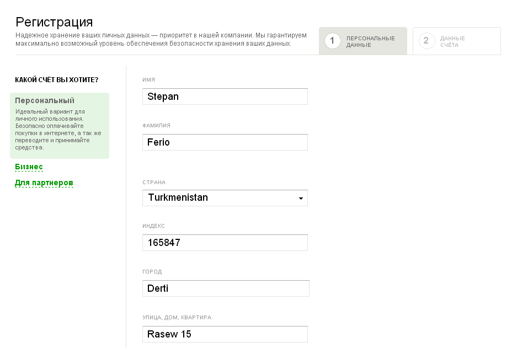This screenshot has width=517, height=348.
Task: Click the УЛИЦА, ДОМ, КВАРТИРА label
Action: 177,318
